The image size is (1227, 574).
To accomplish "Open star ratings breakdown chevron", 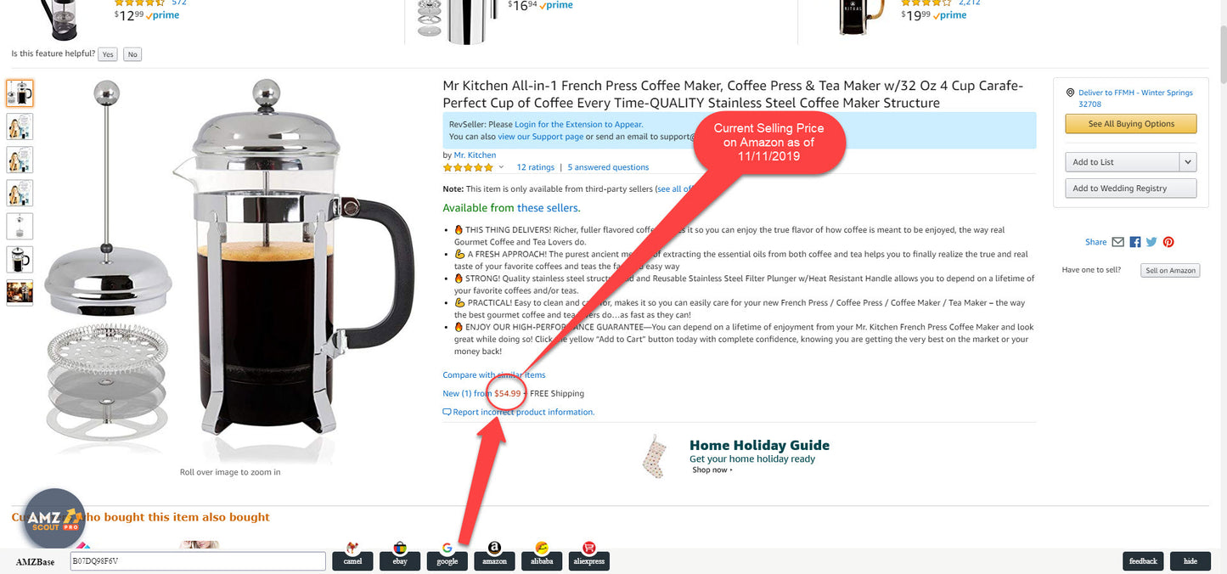I will [501, 167].
